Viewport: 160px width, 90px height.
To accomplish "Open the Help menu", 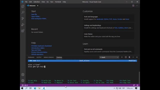I will click(64, 2).
